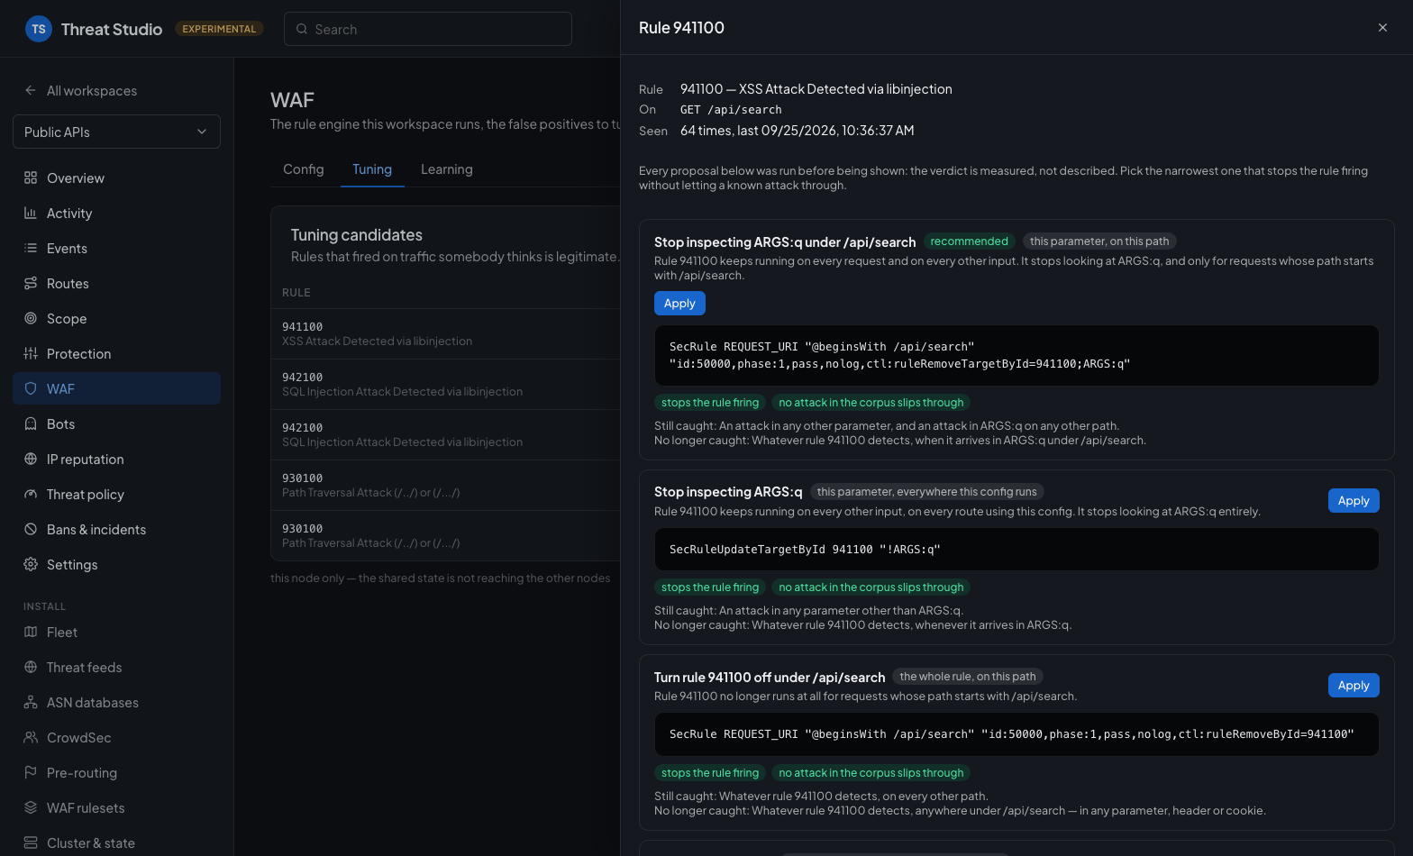Switch to the Learning tab
The width and height of the screenshot is (1413, 856).
(x=447, y=169)
